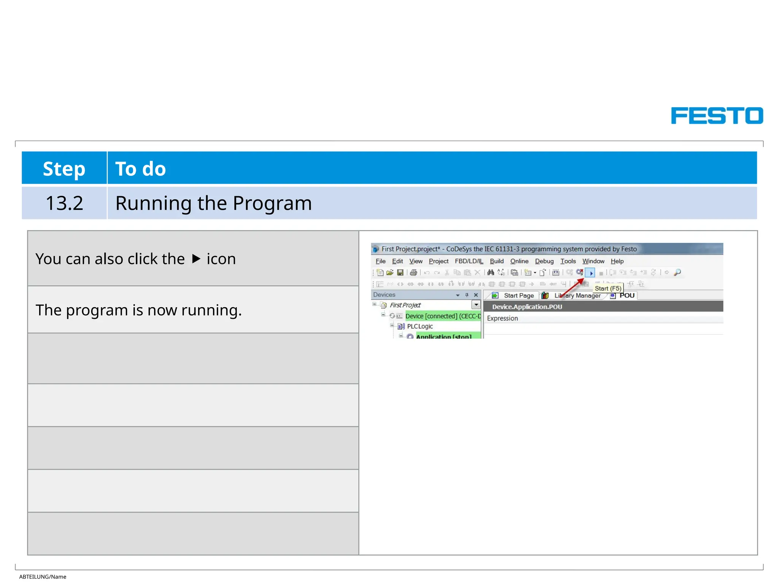
Task: Open the Devices panel dropdown arrow
Action: coord(458,295)
